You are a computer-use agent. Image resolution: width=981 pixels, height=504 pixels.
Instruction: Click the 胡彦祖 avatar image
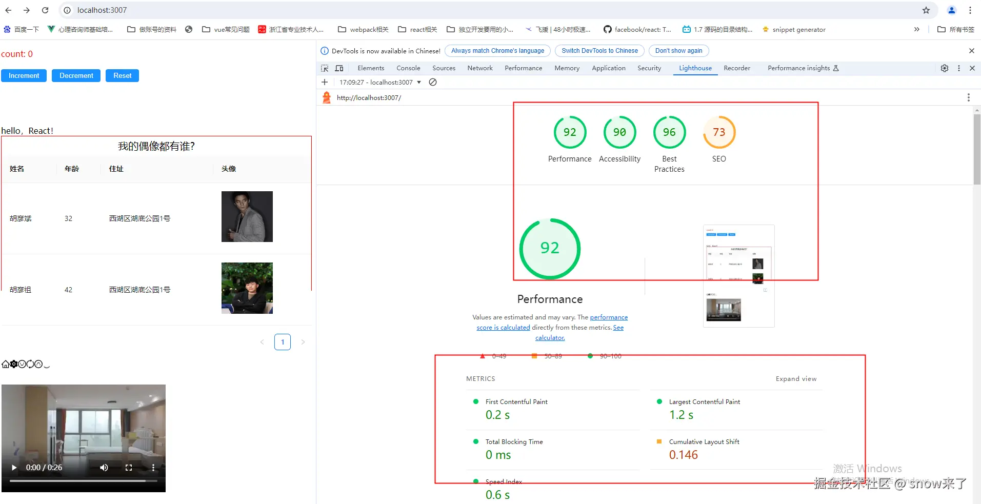[247, 288]
